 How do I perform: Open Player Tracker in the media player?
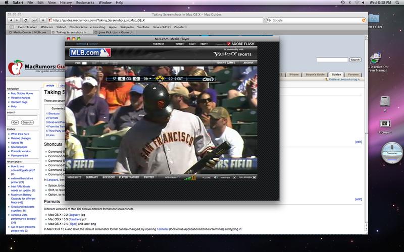pos(129,177)
